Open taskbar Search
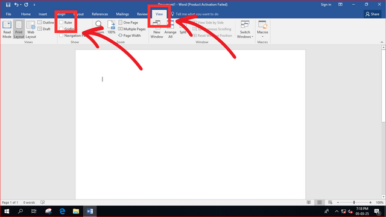This screenshot has width=386, height=217. tap(21, 212)
